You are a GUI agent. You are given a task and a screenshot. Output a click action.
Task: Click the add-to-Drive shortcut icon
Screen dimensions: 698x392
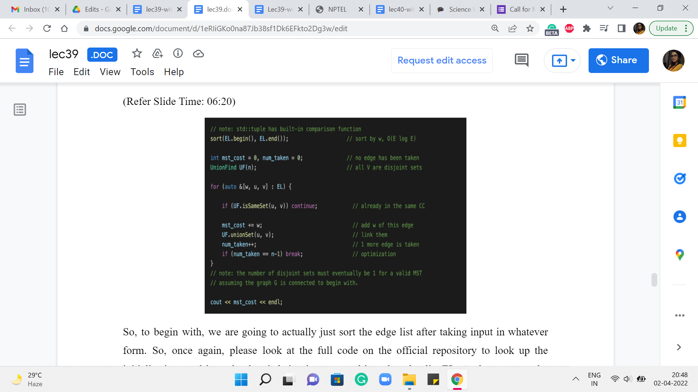(x=157, y=54)
